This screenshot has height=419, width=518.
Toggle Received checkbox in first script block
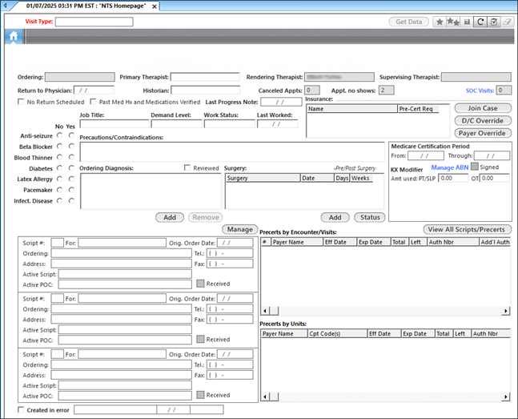click(x=200, y=284)
